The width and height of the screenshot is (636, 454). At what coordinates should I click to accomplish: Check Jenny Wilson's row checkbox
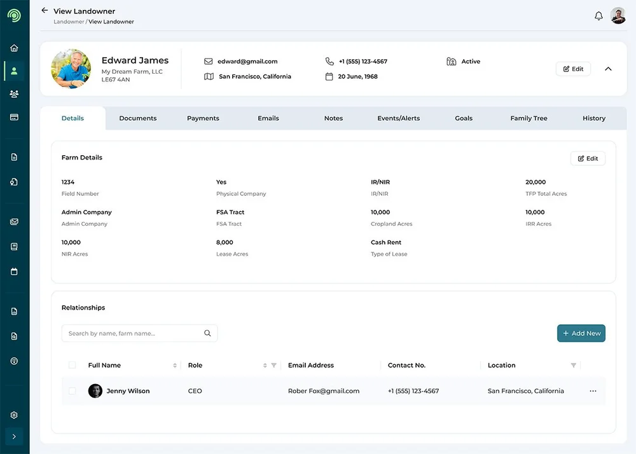[x=72, y=391]
